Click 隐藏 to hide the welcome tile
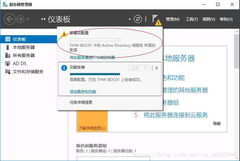Screen dimensions: 240x161 (217, 124)
